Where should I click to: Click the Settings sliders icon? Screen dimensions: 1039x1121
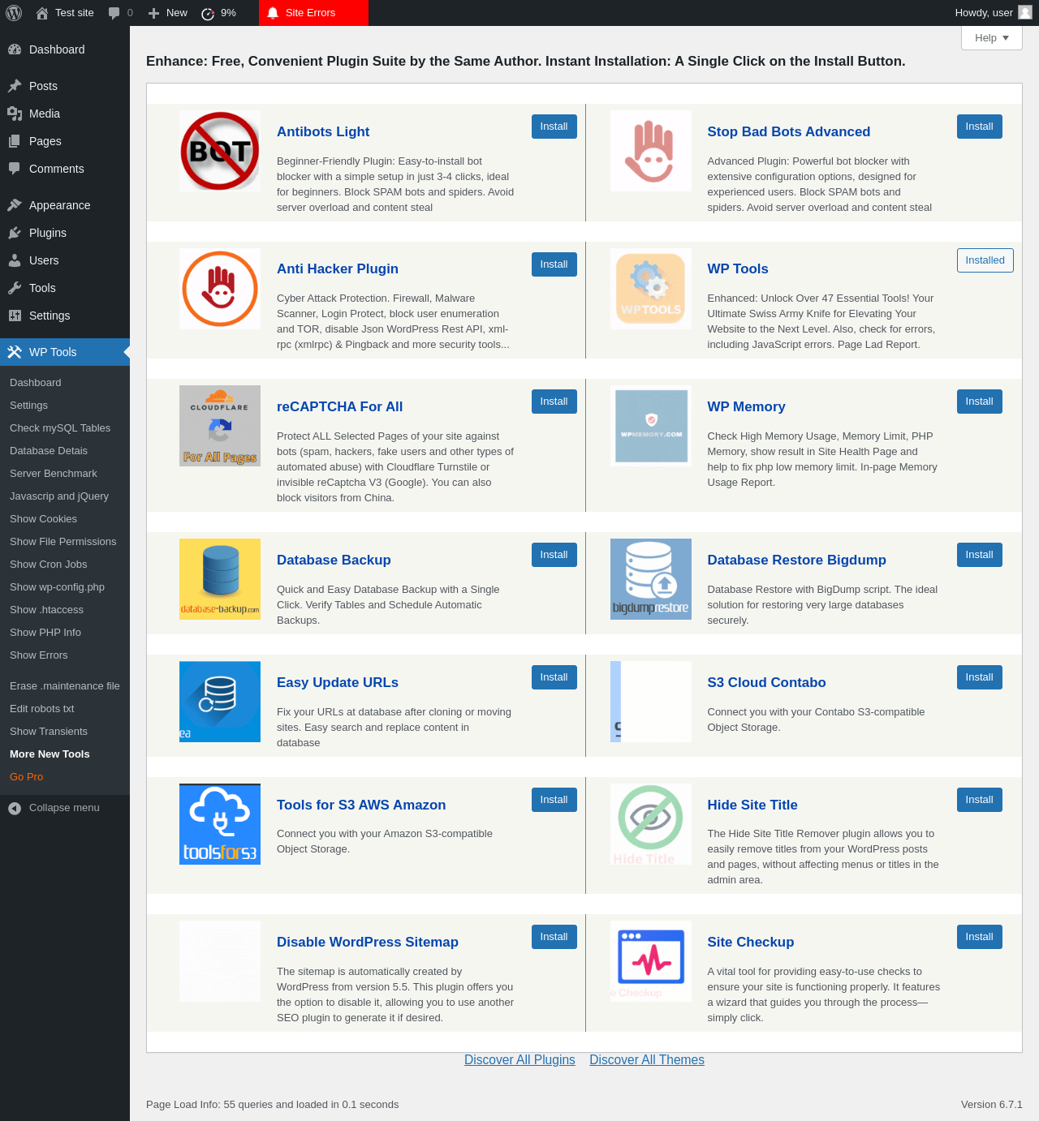click(x=15, y=316)
